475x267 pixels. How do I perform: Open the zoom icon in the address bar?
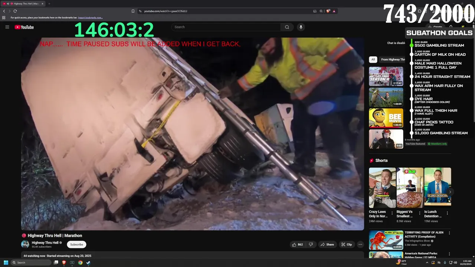coord(321,11)
